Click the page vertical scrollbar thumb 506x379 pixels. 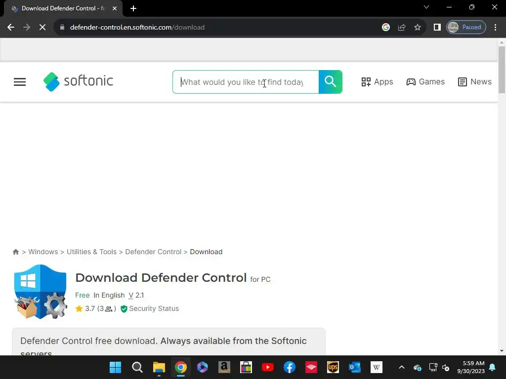[x=502, y=70]
